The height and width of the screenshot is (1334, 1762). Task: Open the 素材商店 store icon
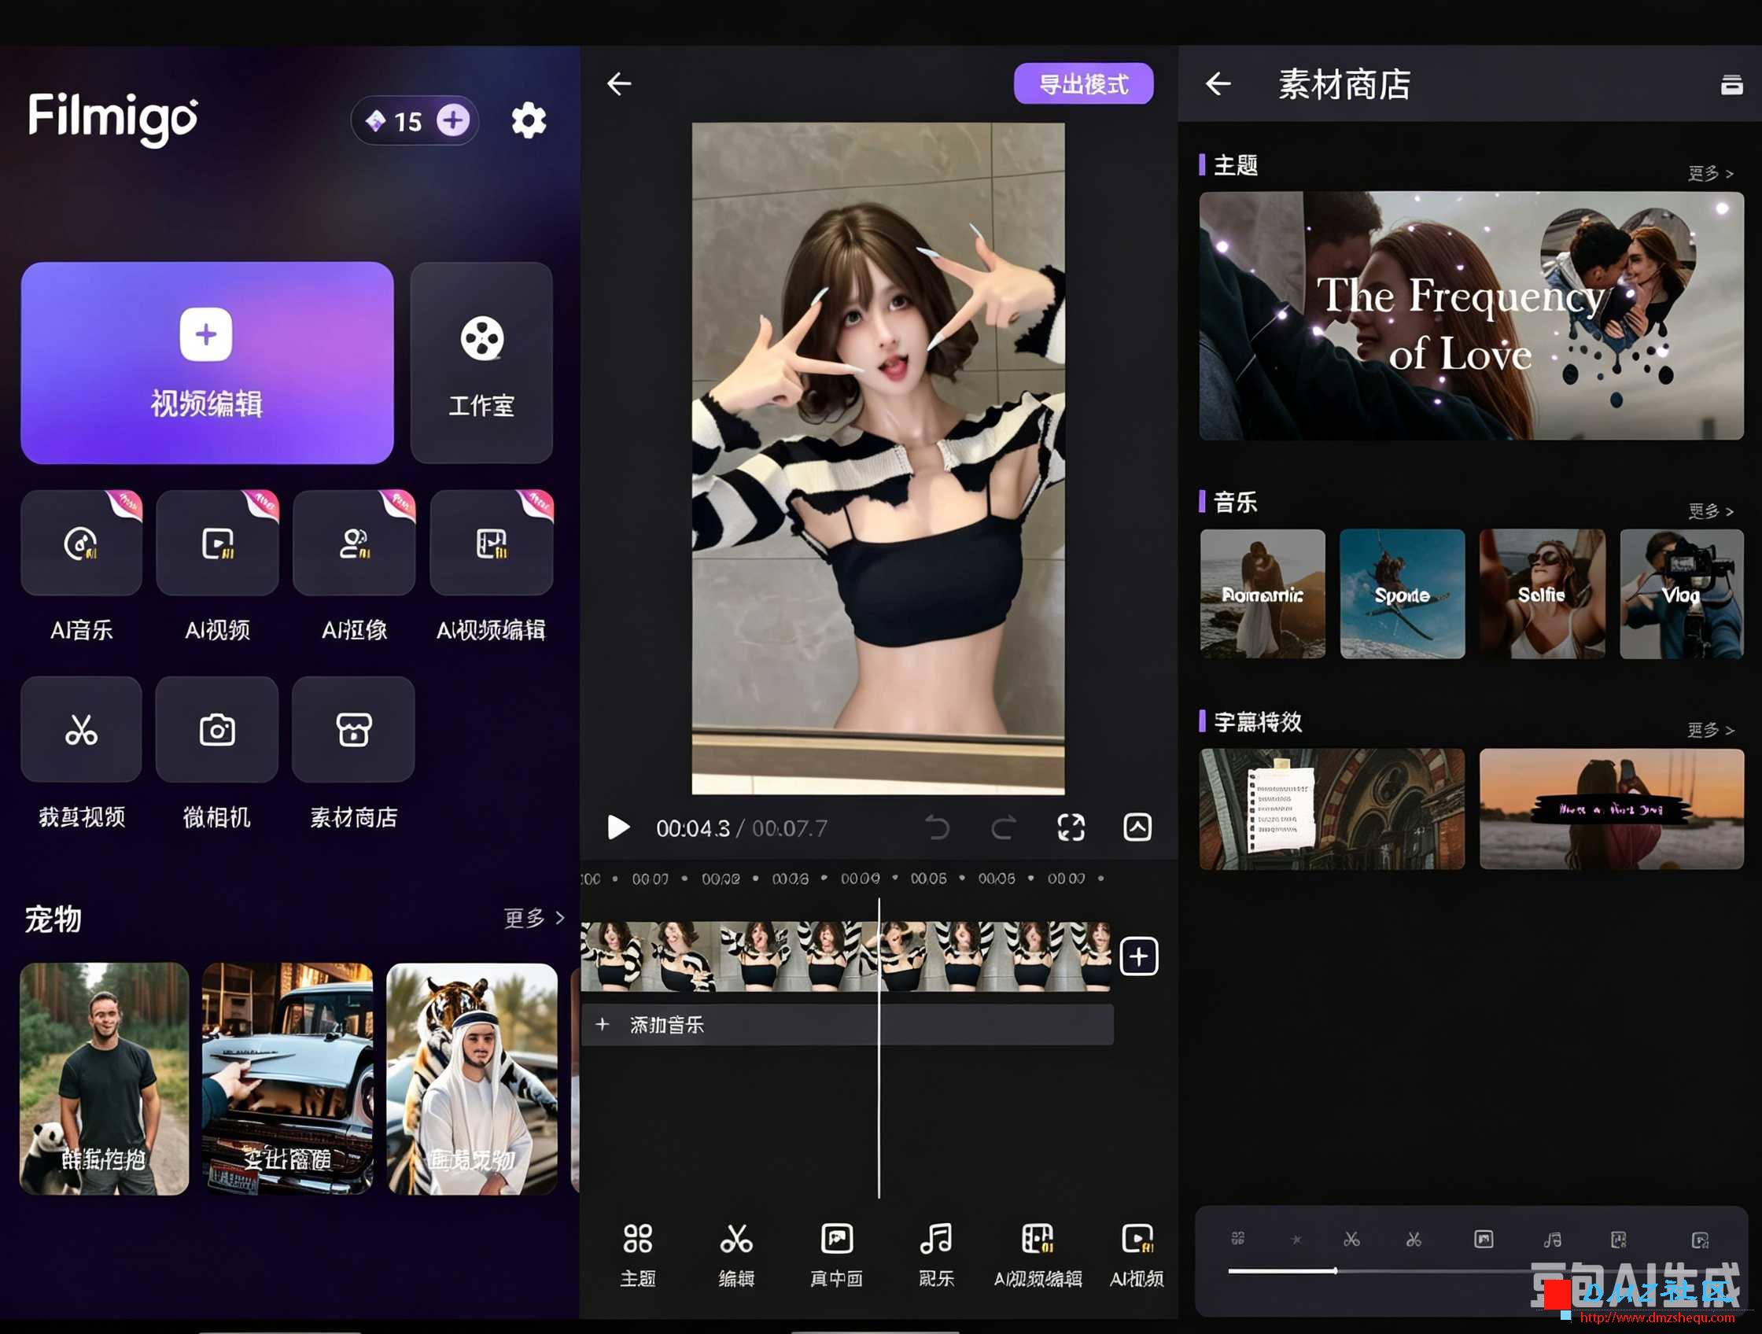353,729
